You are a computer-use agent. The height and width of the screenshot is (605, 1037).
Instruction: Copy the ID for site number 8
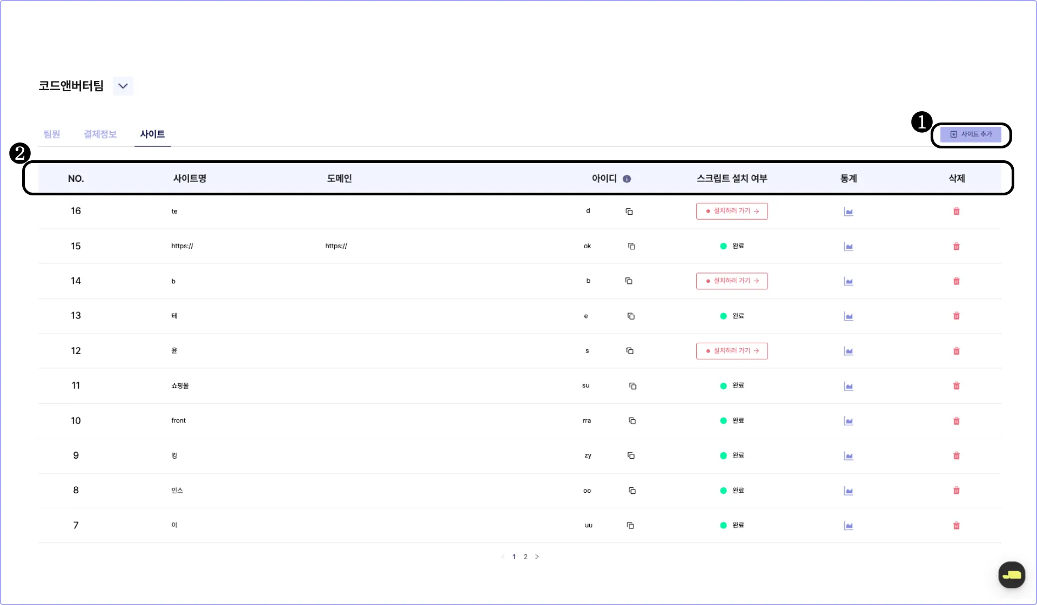(632, 491)
